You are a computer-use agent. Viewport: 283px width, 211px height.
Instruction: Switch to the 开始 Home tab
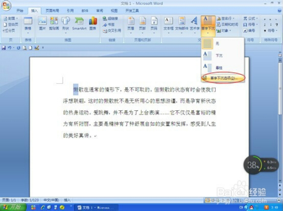coord(20,11)
